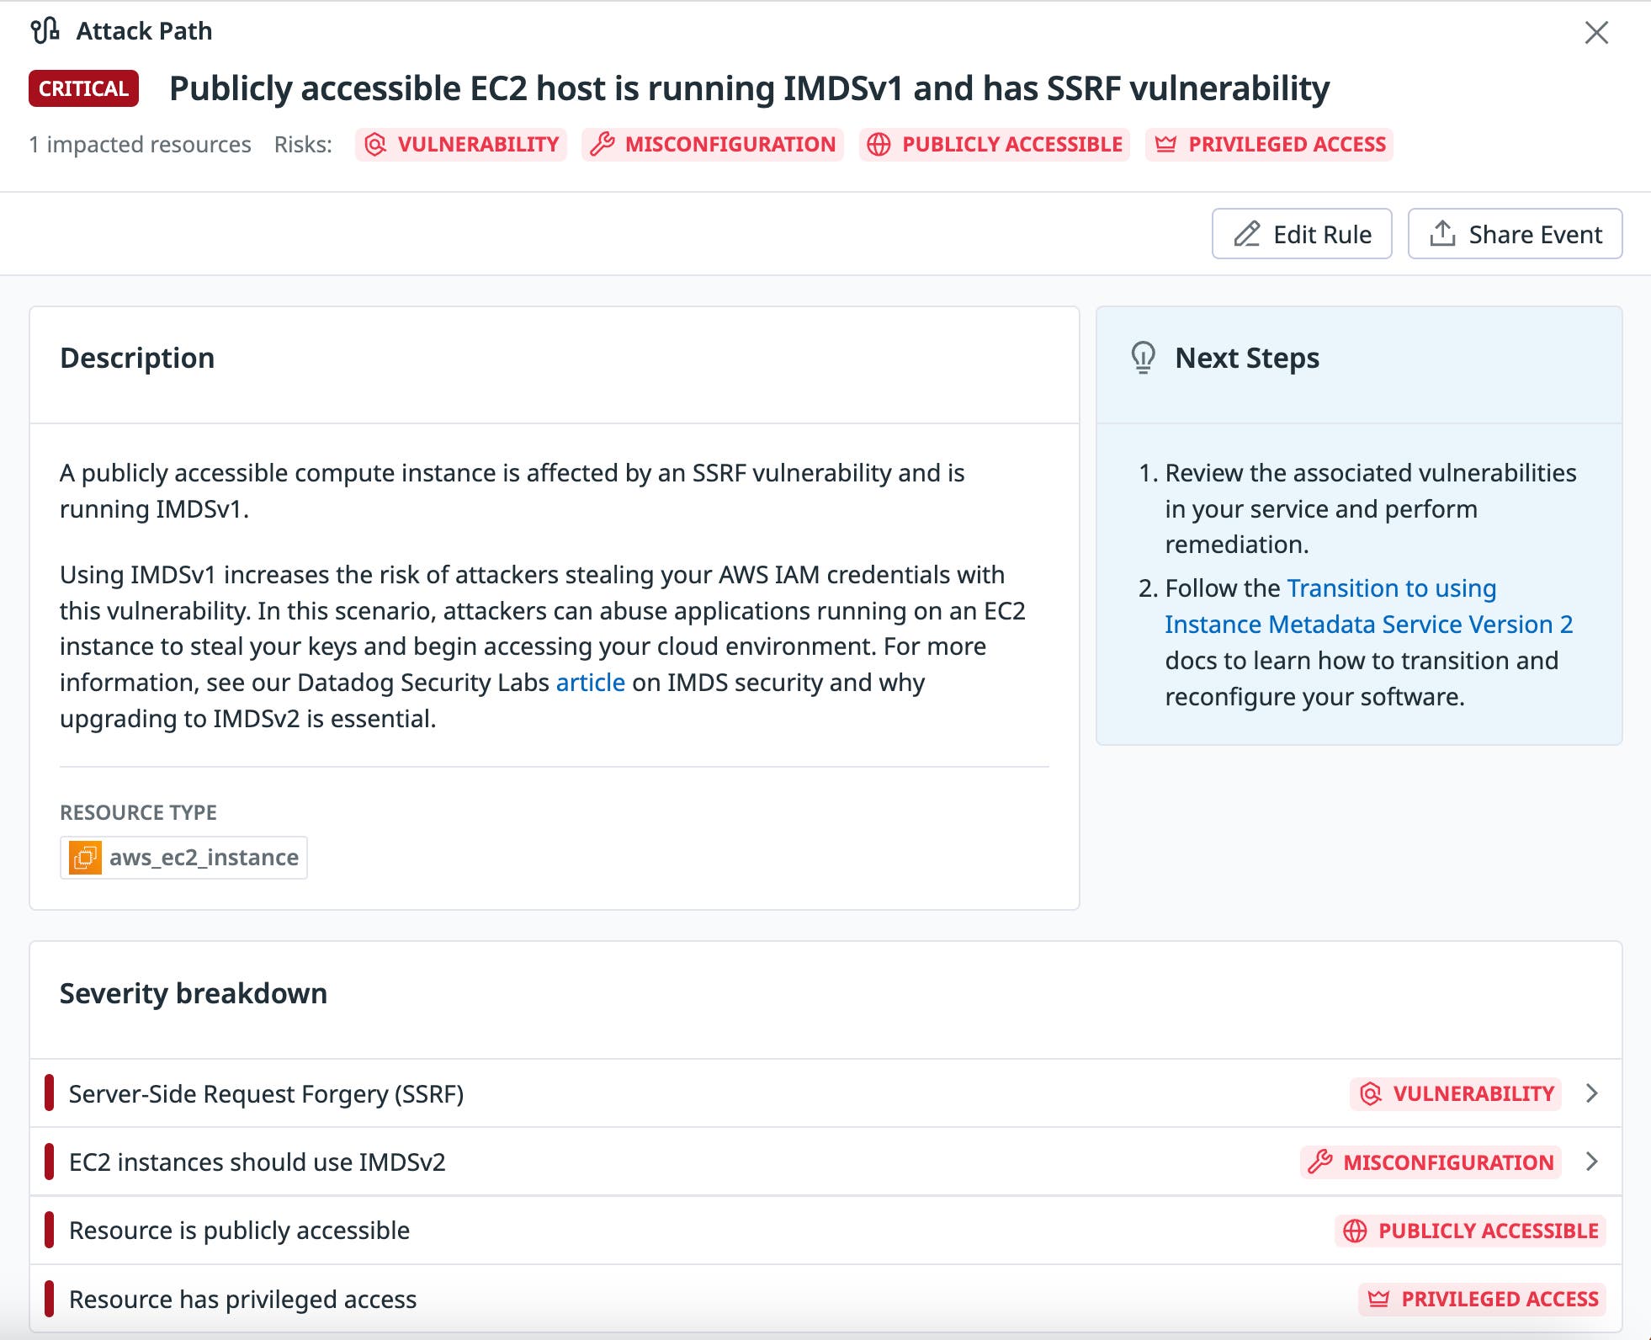Click the Share Event button

coord(1516,234)
